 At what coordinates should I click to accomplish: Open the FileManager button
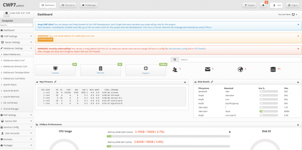point(89,5)
